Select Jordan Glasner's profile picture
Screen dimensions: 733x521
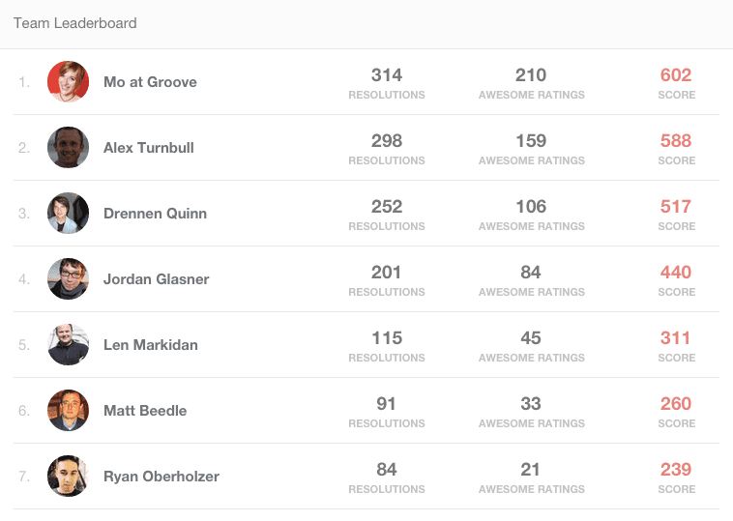click(68, 279)
